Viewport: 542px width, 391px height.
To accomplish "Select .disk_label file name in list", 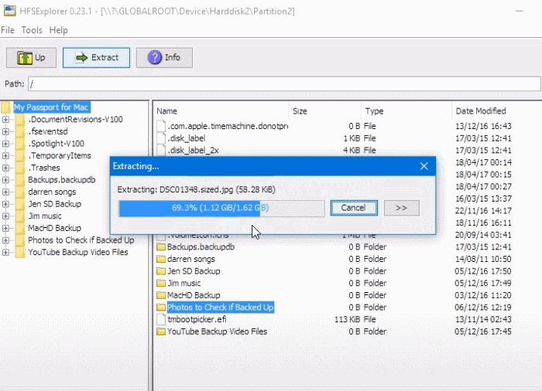I will [x=187, y=138].
